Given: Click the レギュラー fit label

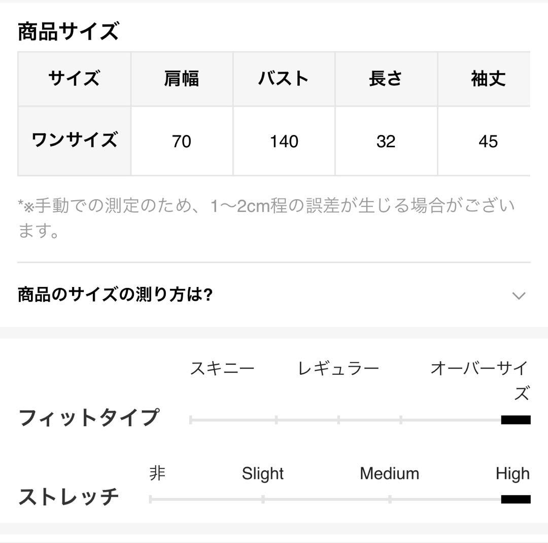Looking at the screenshot, I should coord(338,368).
